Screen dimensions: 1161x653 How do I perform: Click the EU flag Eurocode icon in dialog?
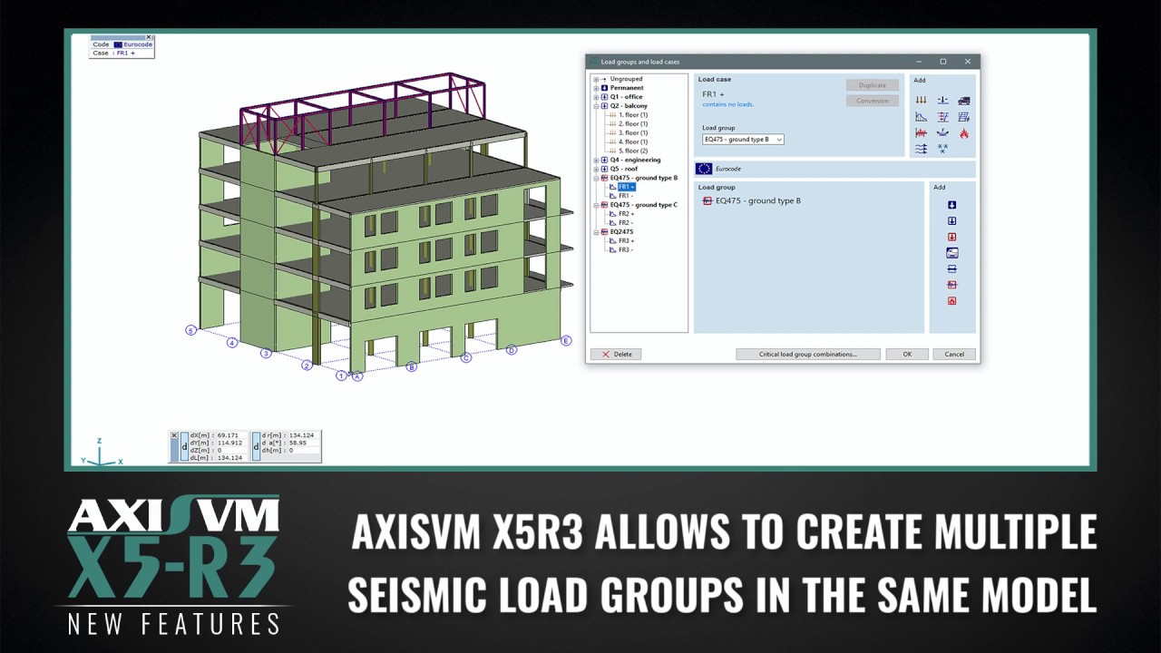(704, 169)
